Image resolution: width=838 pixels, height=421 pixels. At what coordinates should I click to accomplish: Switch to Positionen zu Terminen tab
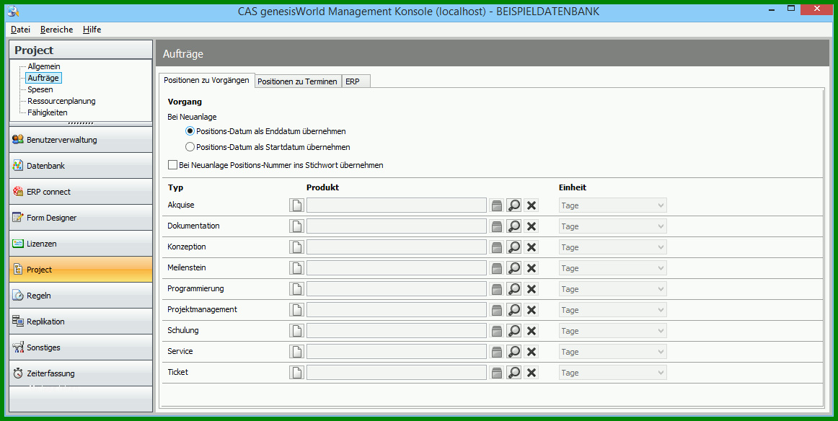point(297,81)
